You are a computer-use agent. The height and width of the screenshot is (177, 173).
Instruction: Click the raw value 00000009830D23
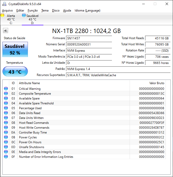click(151, 118)
